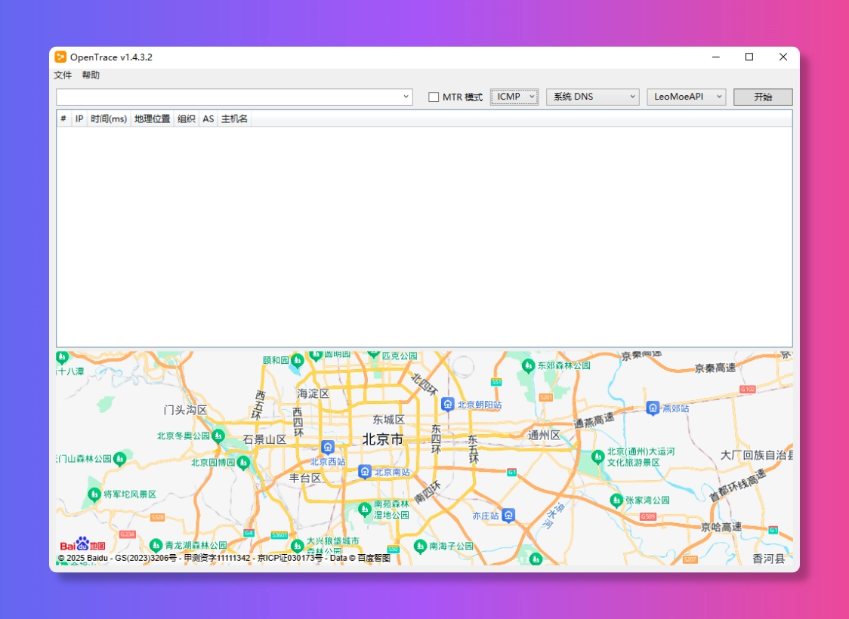Screen dimensions: 849x619
Task: Click the 将军坨风景区 park icon
Action: coord(94,494)
